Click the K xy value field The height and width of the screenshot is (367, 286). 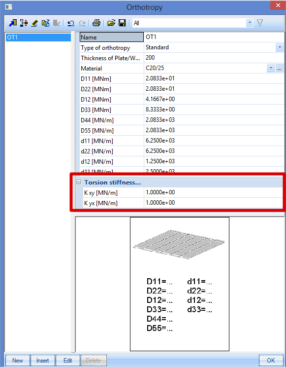coord(213,192)
